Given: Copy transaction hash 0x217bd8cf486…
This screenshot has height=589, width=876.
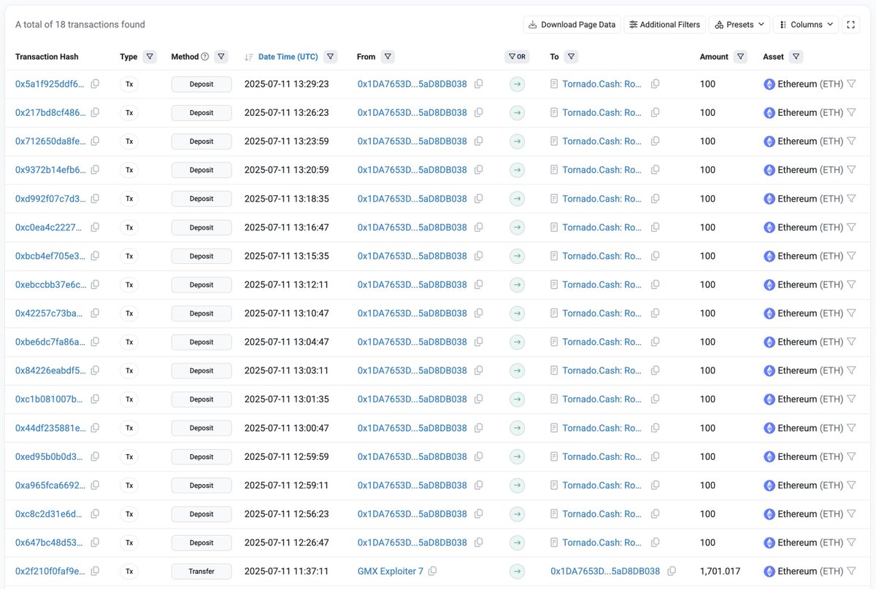Looking at the screenshot, I should coord(95,112).
